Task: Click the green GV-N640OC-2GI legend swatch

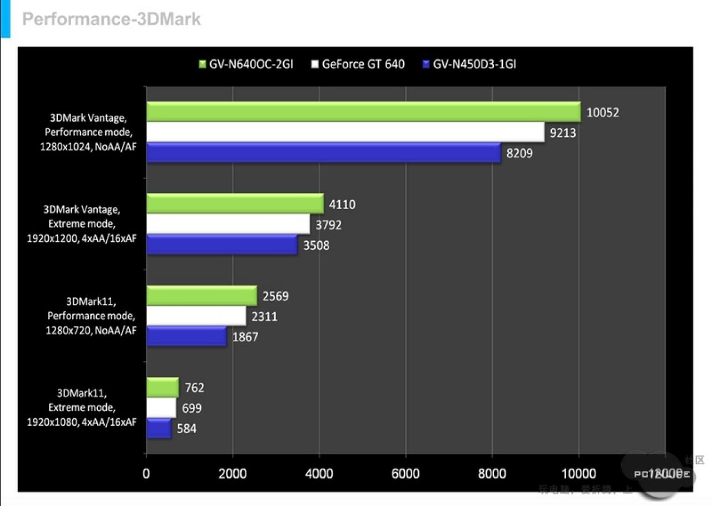Action: click(x=202, y=65)
